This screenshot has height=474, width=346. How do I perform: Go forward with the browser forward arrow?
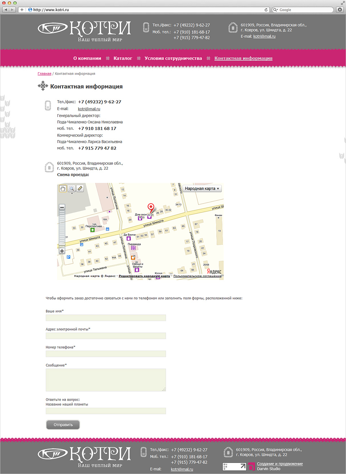pyautogui.click(x=13, y=10)
